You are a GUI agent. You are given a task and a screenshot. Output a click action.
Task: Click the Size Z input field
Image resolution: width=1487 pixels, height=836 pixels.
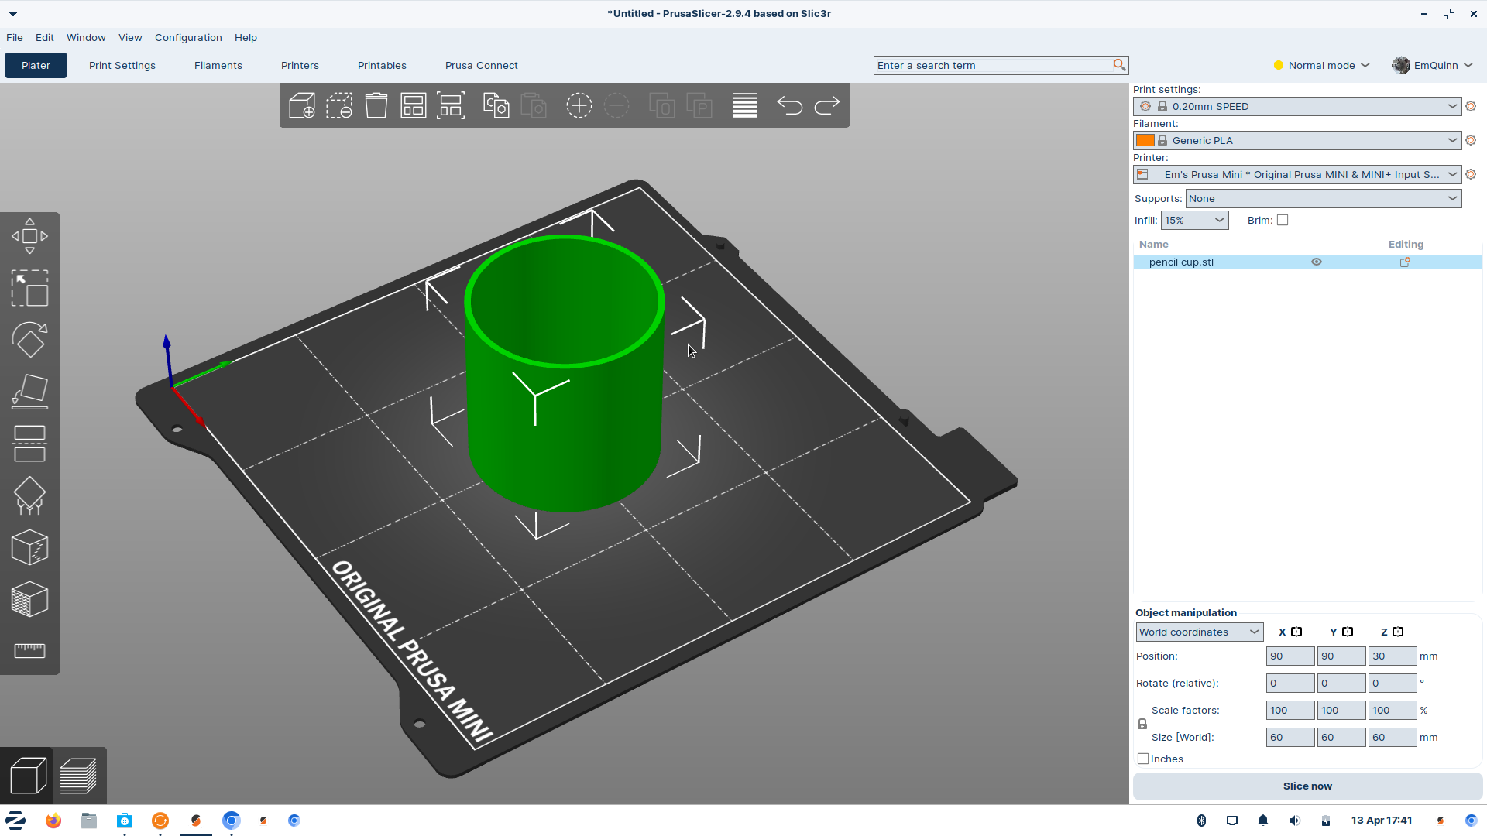click(x=1393, y=737)
